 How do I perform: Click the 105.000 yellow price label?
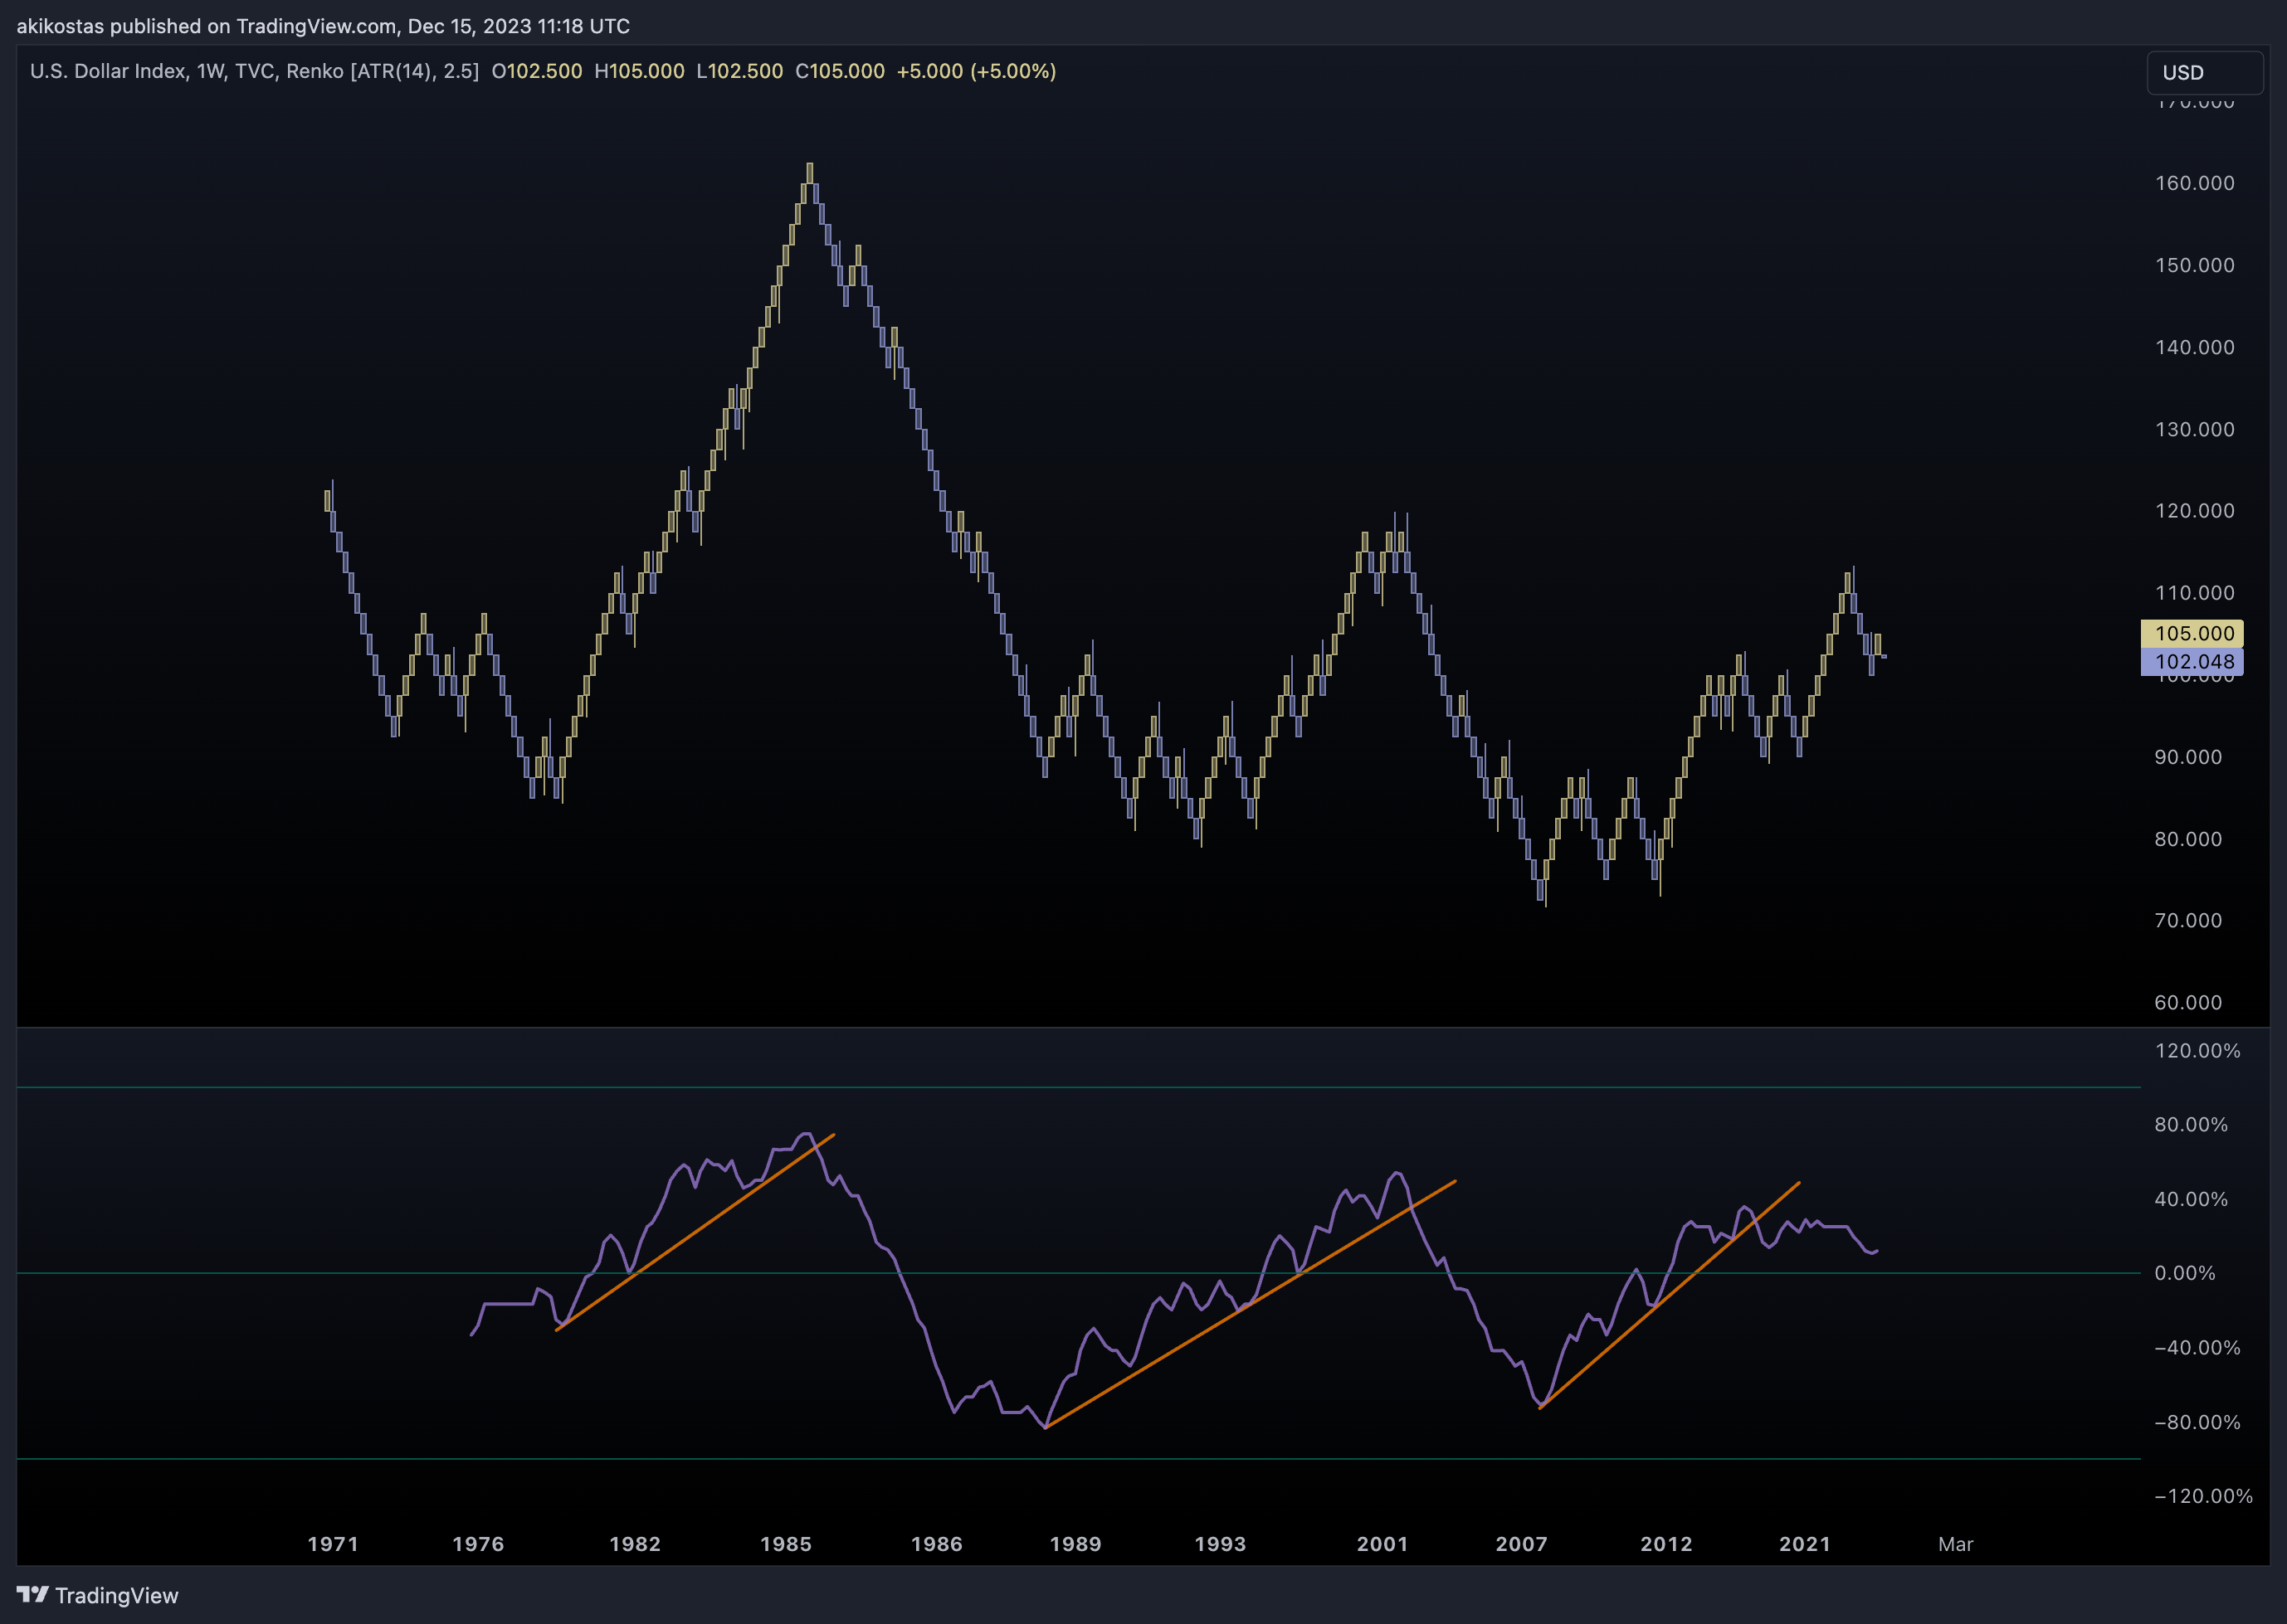2191,633
